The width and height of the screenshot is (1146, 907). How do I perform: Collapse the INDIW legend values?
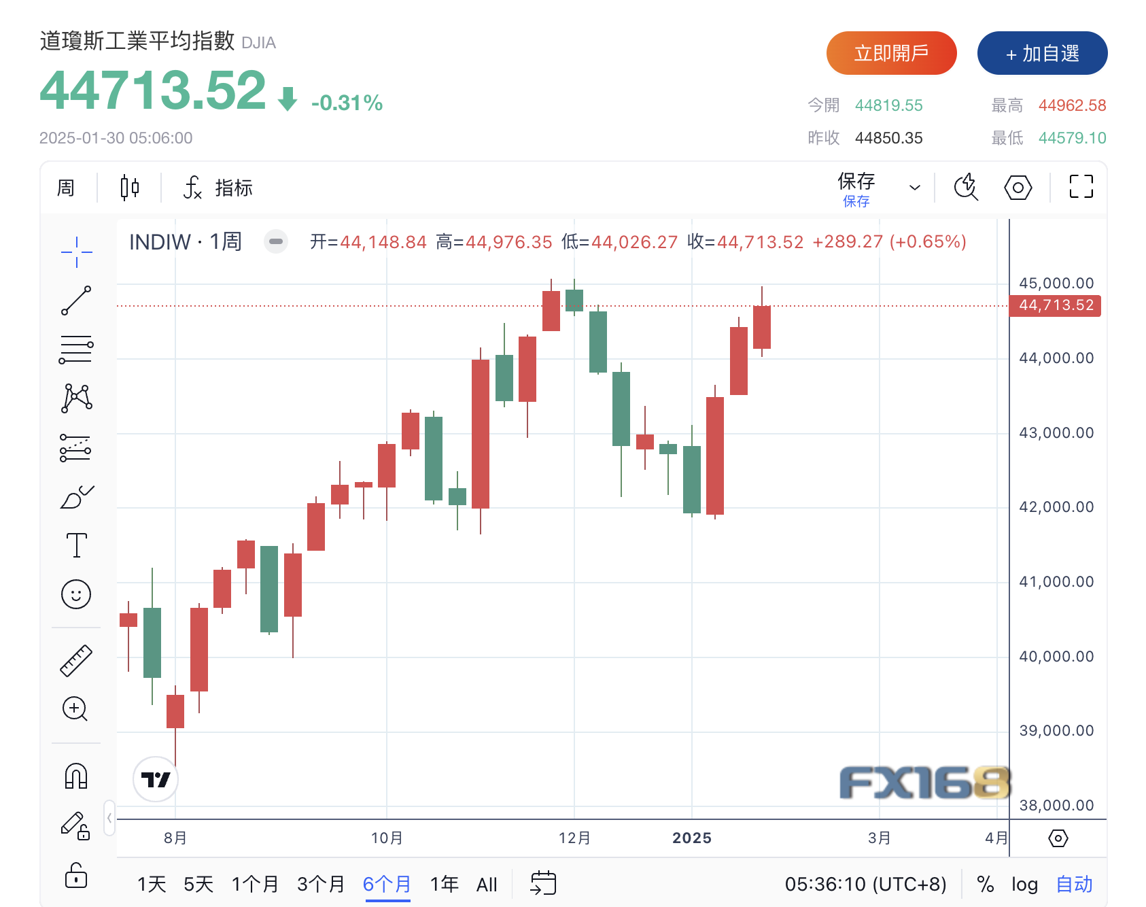pyautogui.click(x=276, y=241)
